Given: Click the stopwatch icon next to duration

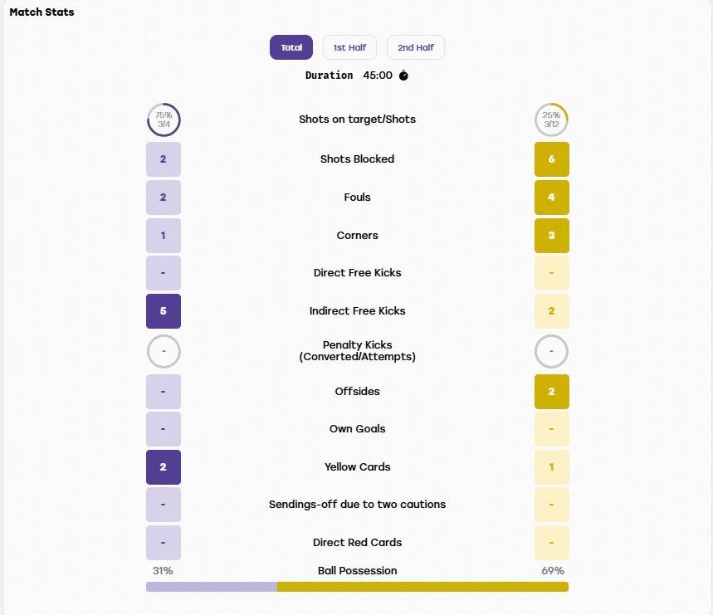Looking at the screenshot, I should click(x=403, y=75).
